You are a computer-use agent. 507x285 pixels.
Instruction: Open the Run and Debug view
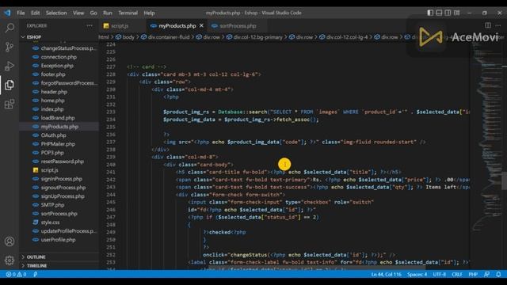(10, 66)
